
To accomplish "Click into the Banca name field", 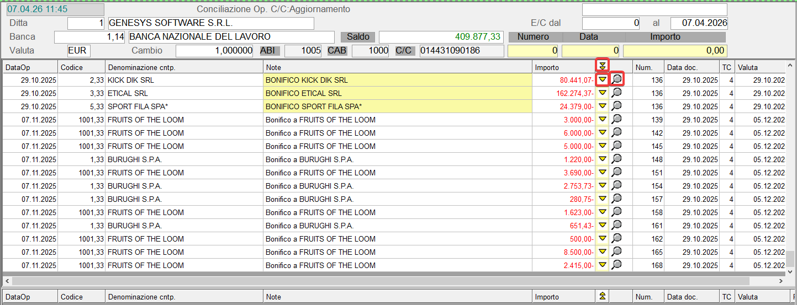I will [231, 37].
